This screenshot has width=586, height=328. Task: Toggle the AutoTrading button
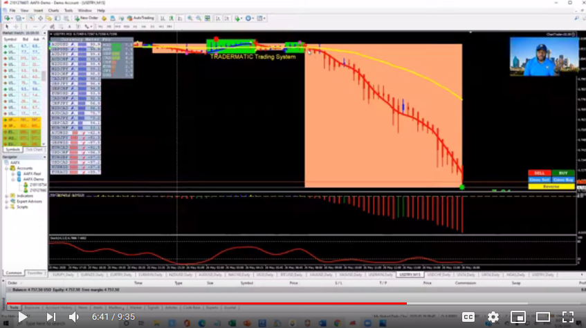[x=140, y=18]
